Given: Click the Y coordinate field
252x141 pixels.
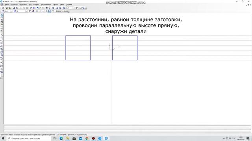Looking at the screenshot, I should pyautogui.click(x=65, y=11).
